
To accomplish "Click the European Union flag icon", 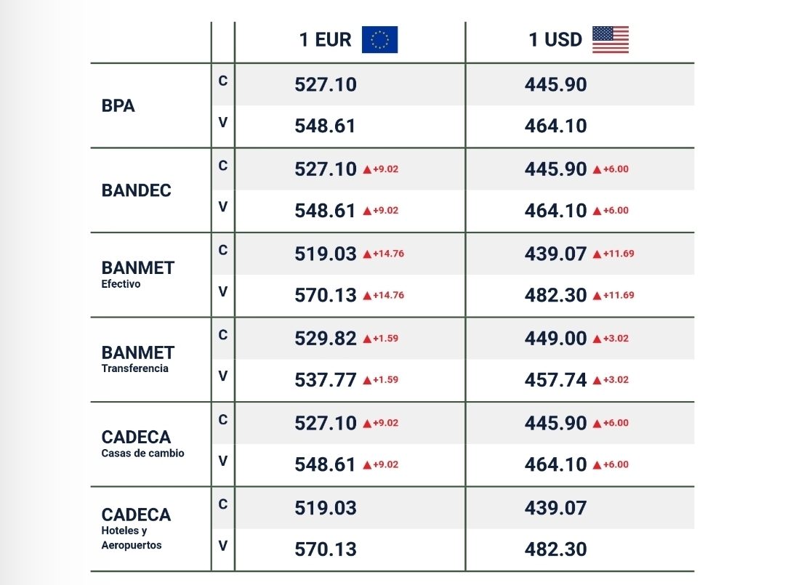I will pos(379,40).
